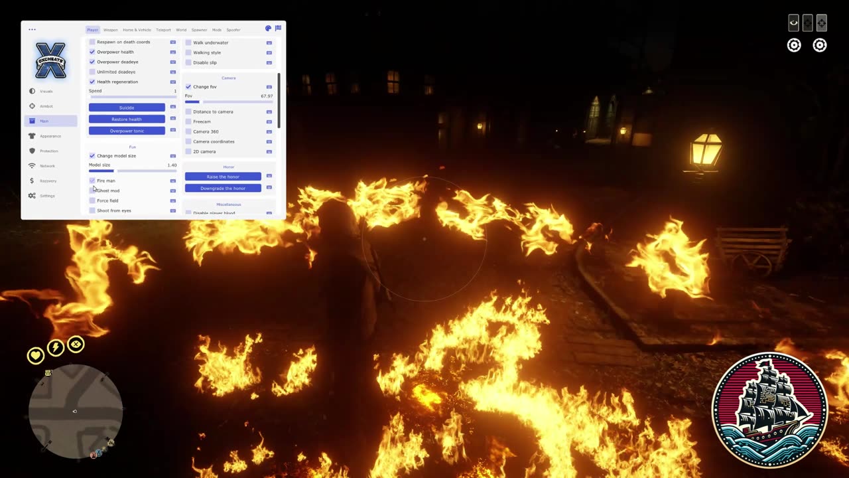Open the Recovery dollar icon in sidebar
This screenshot has height=478, width=849.
(32, 181)
